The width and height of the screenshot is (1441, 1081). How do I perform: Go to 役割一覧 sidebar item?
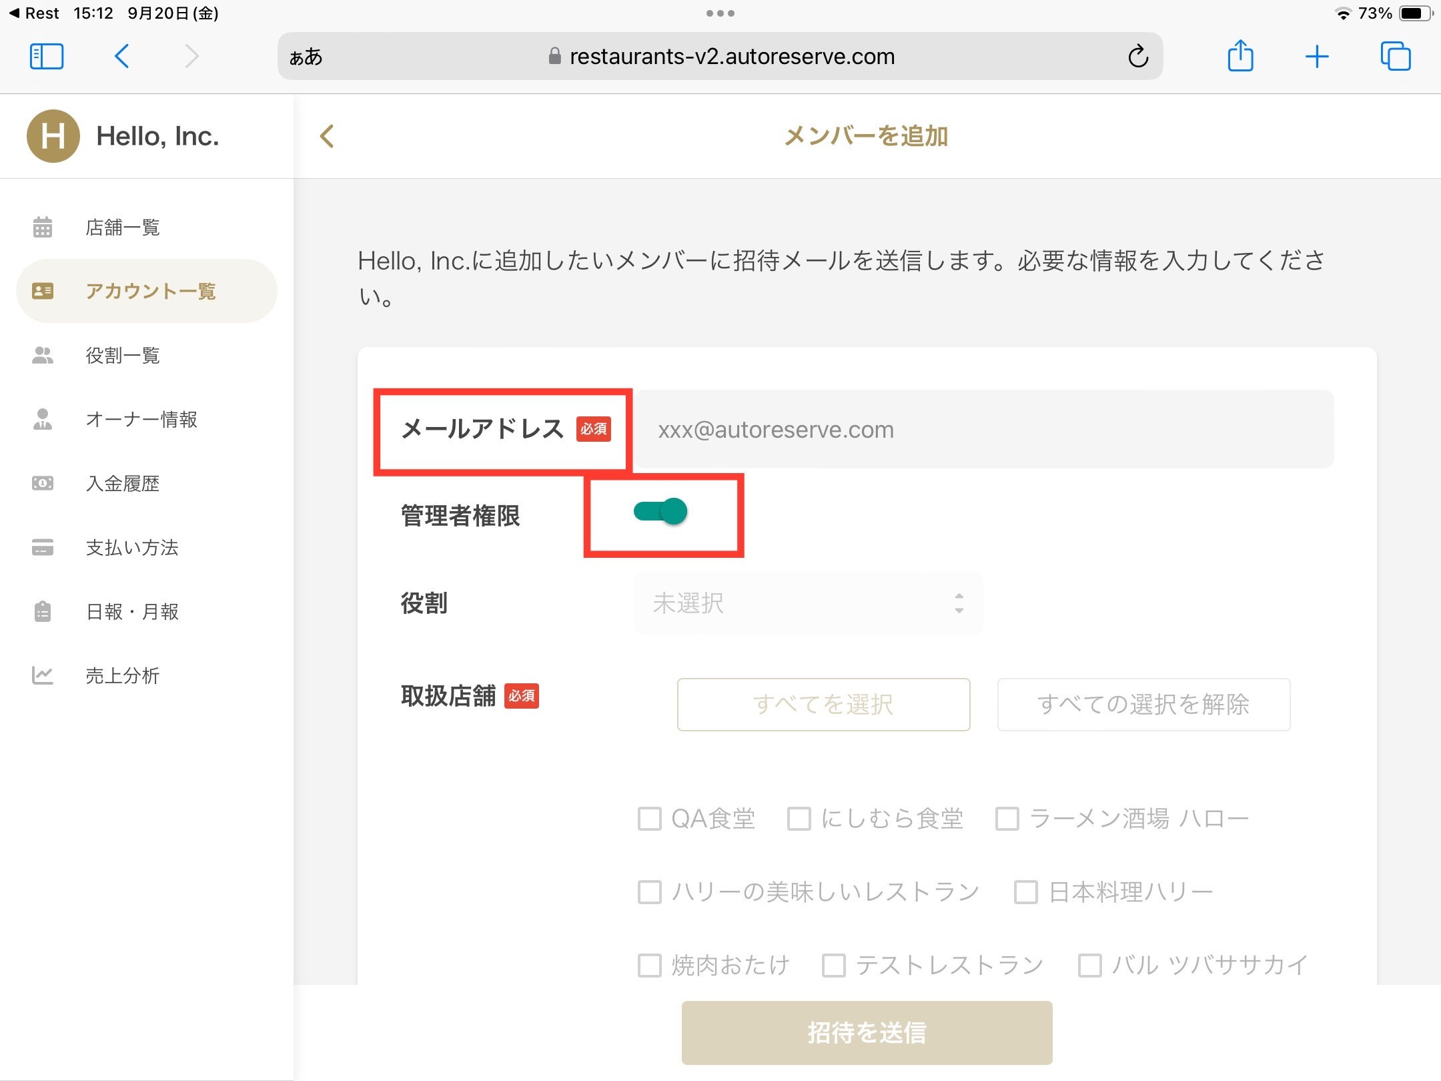click(x=123, y=356)
